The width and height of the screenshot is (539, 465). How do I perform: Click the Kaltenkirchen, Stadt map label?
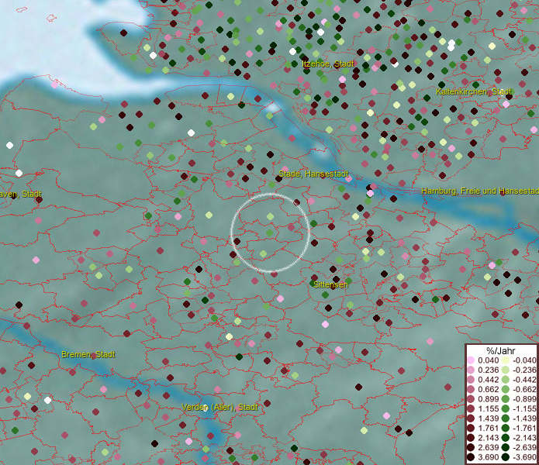pyautogui.click(x=474, y=91)
